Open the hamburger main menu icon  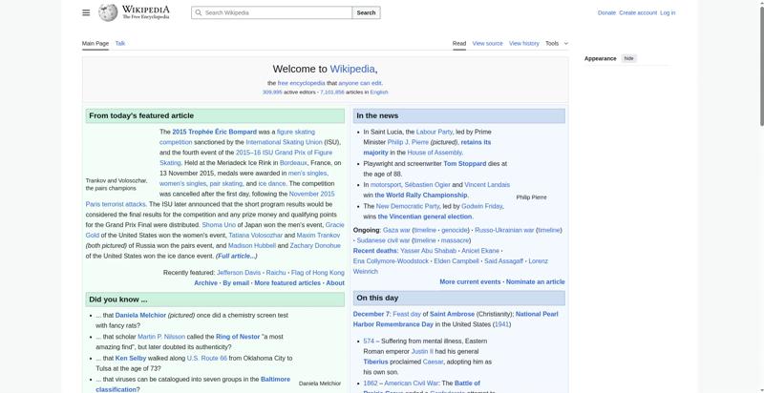[86, 12]
